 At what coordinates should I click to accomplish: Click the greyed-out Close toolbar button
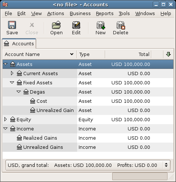(32, 28)
